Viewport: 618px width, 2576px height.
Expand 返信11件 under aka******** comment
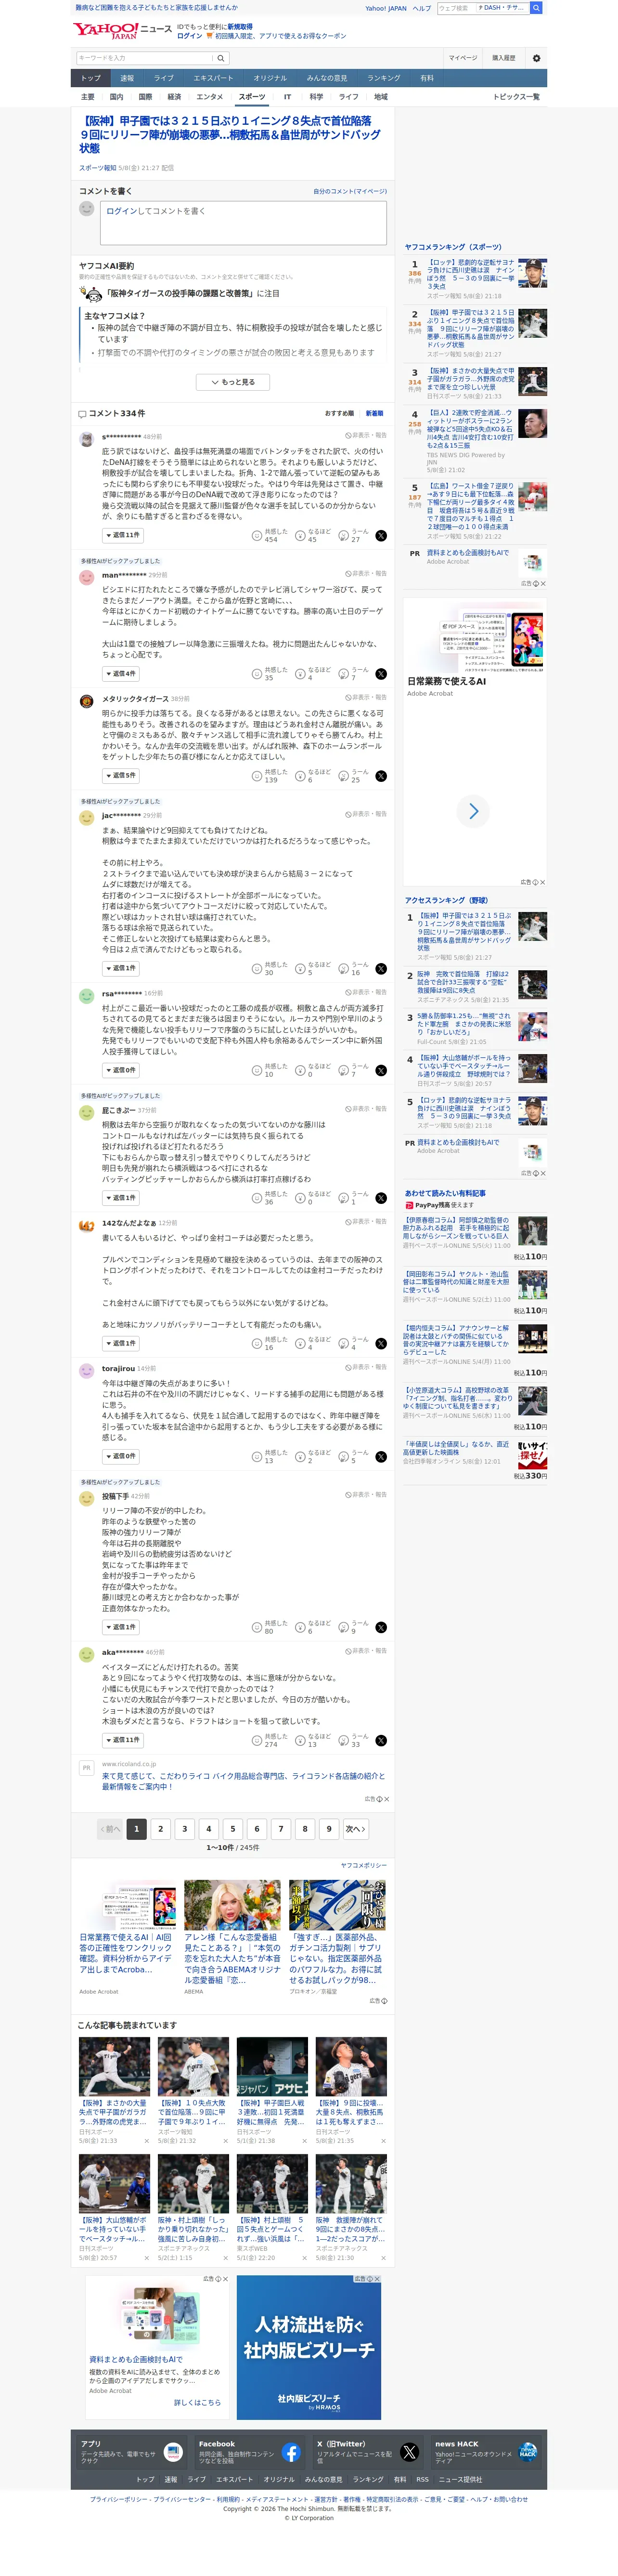pyautogui.click(x=123, y=1740)
